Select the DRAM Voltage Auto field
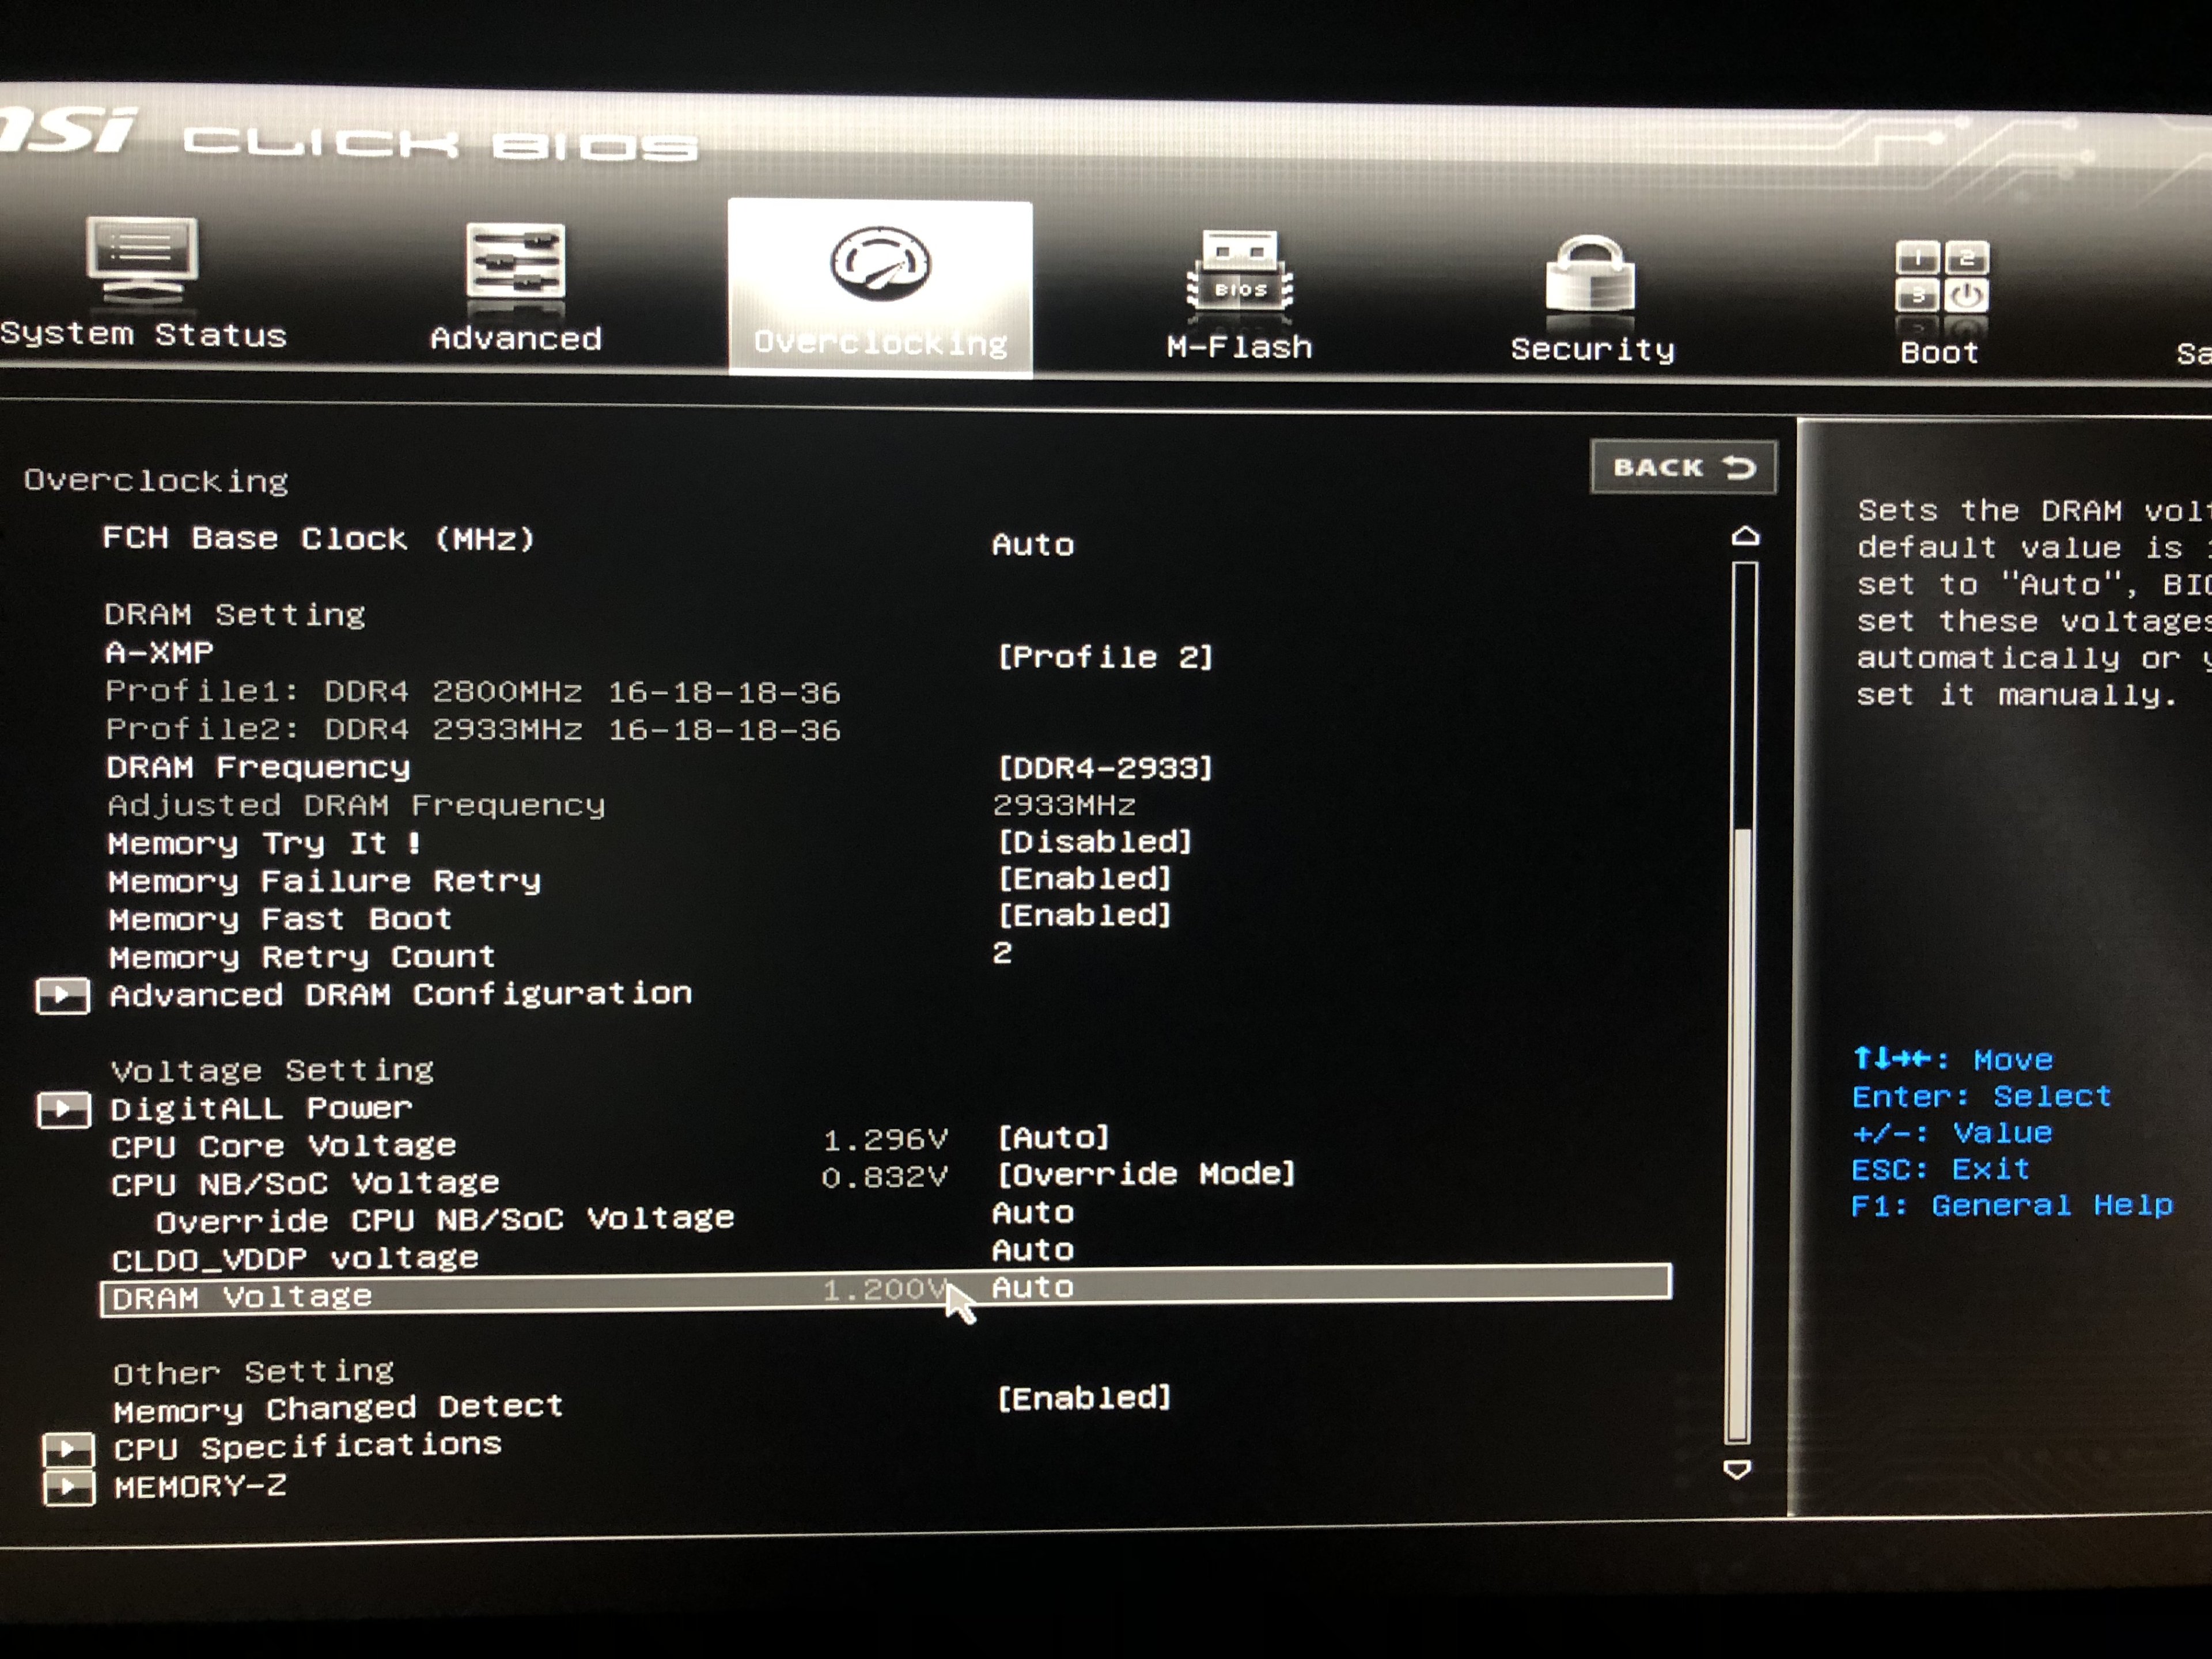The image size is (2212, 1659). tap(1033, 1288)
